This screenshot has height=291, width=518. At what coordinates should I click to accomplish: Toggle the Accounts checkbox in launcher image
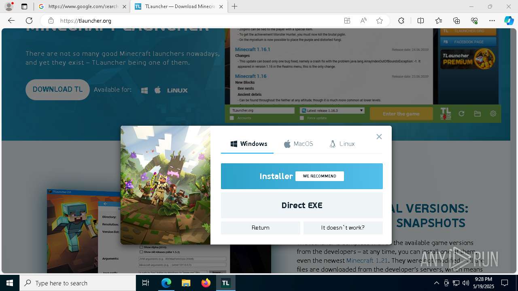(232, 118)
